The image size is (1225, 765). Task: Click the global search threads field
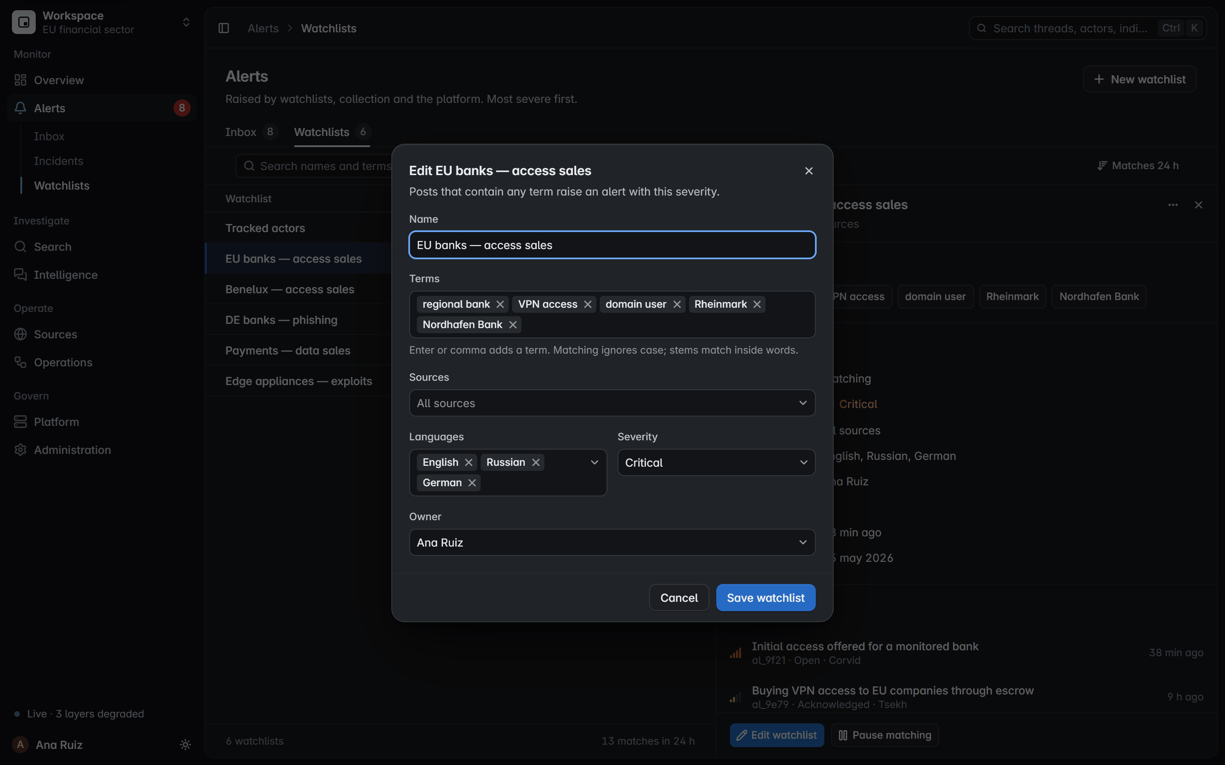click(1087, 28)
